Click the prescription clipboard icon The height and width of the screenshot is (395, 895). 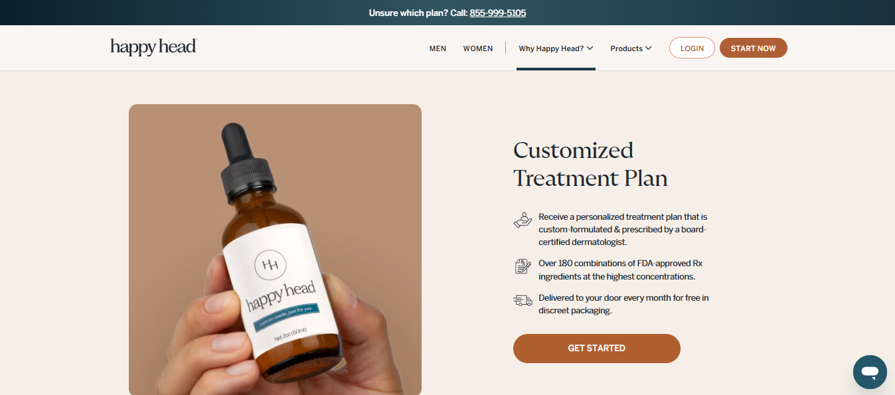[x=523, y=266]
